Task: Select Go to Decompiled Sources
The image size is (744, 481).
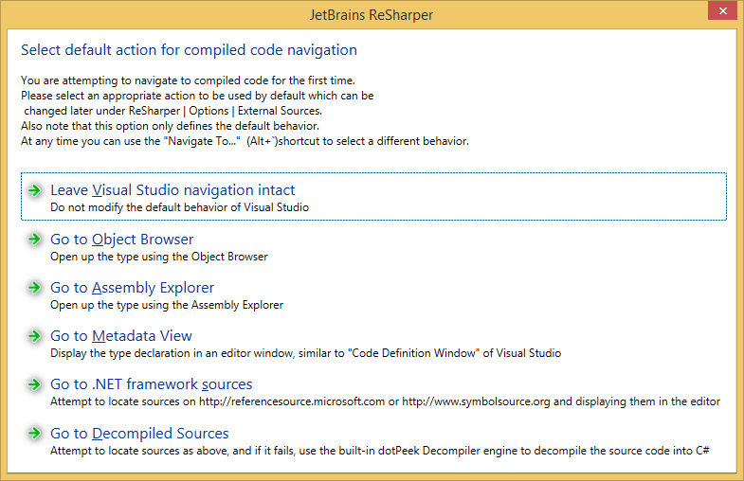Action: tap(139, 434)
